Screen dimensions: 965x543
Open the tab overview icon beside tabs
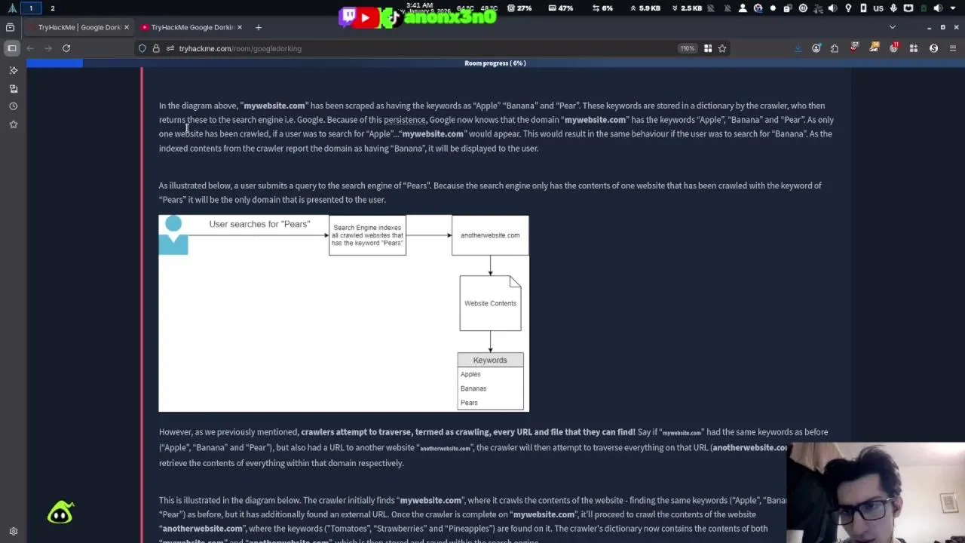point(11,27)
